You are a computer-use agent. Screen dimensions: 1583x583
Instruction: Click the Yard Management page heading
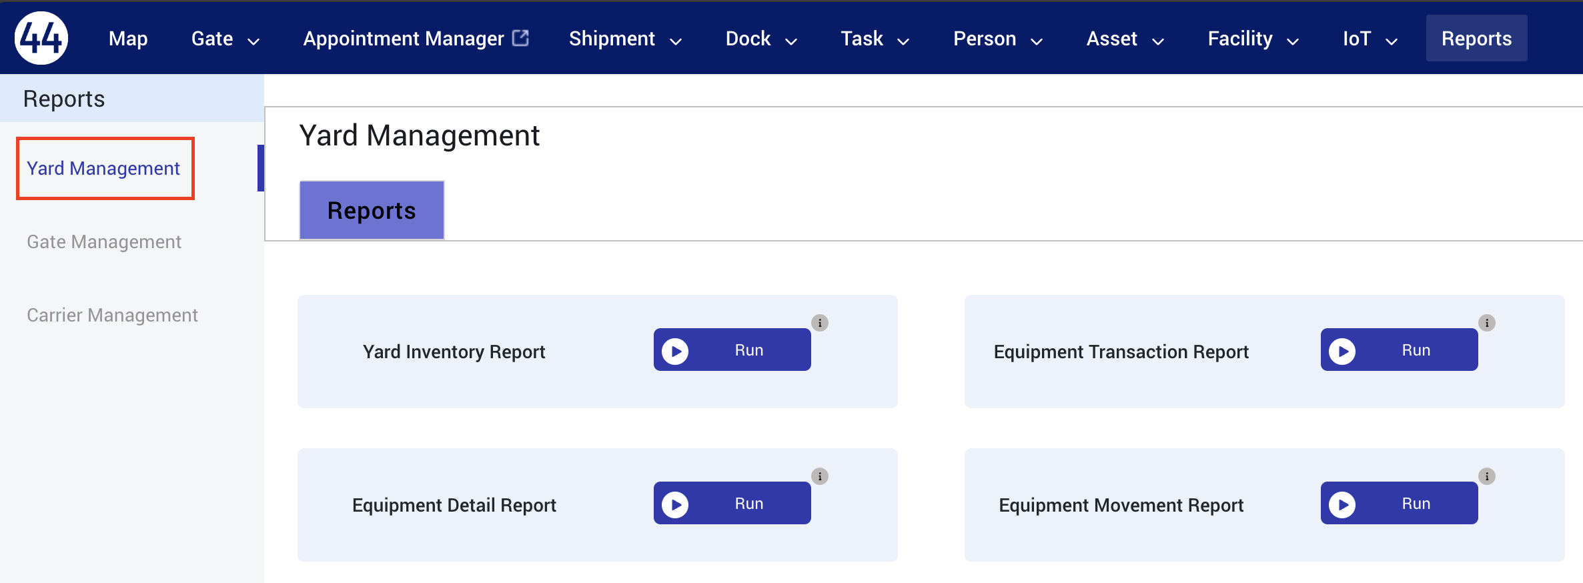[419, 135]
